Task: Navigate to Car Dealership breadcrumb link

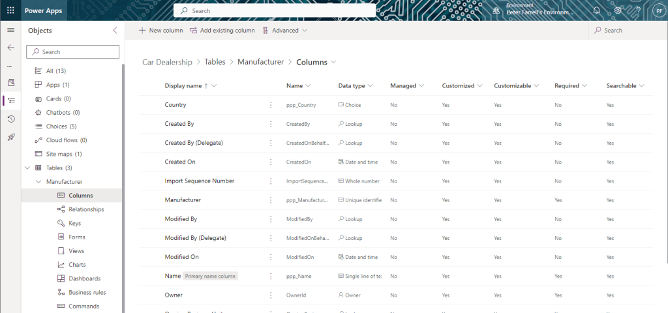Action: coord(167,62)
